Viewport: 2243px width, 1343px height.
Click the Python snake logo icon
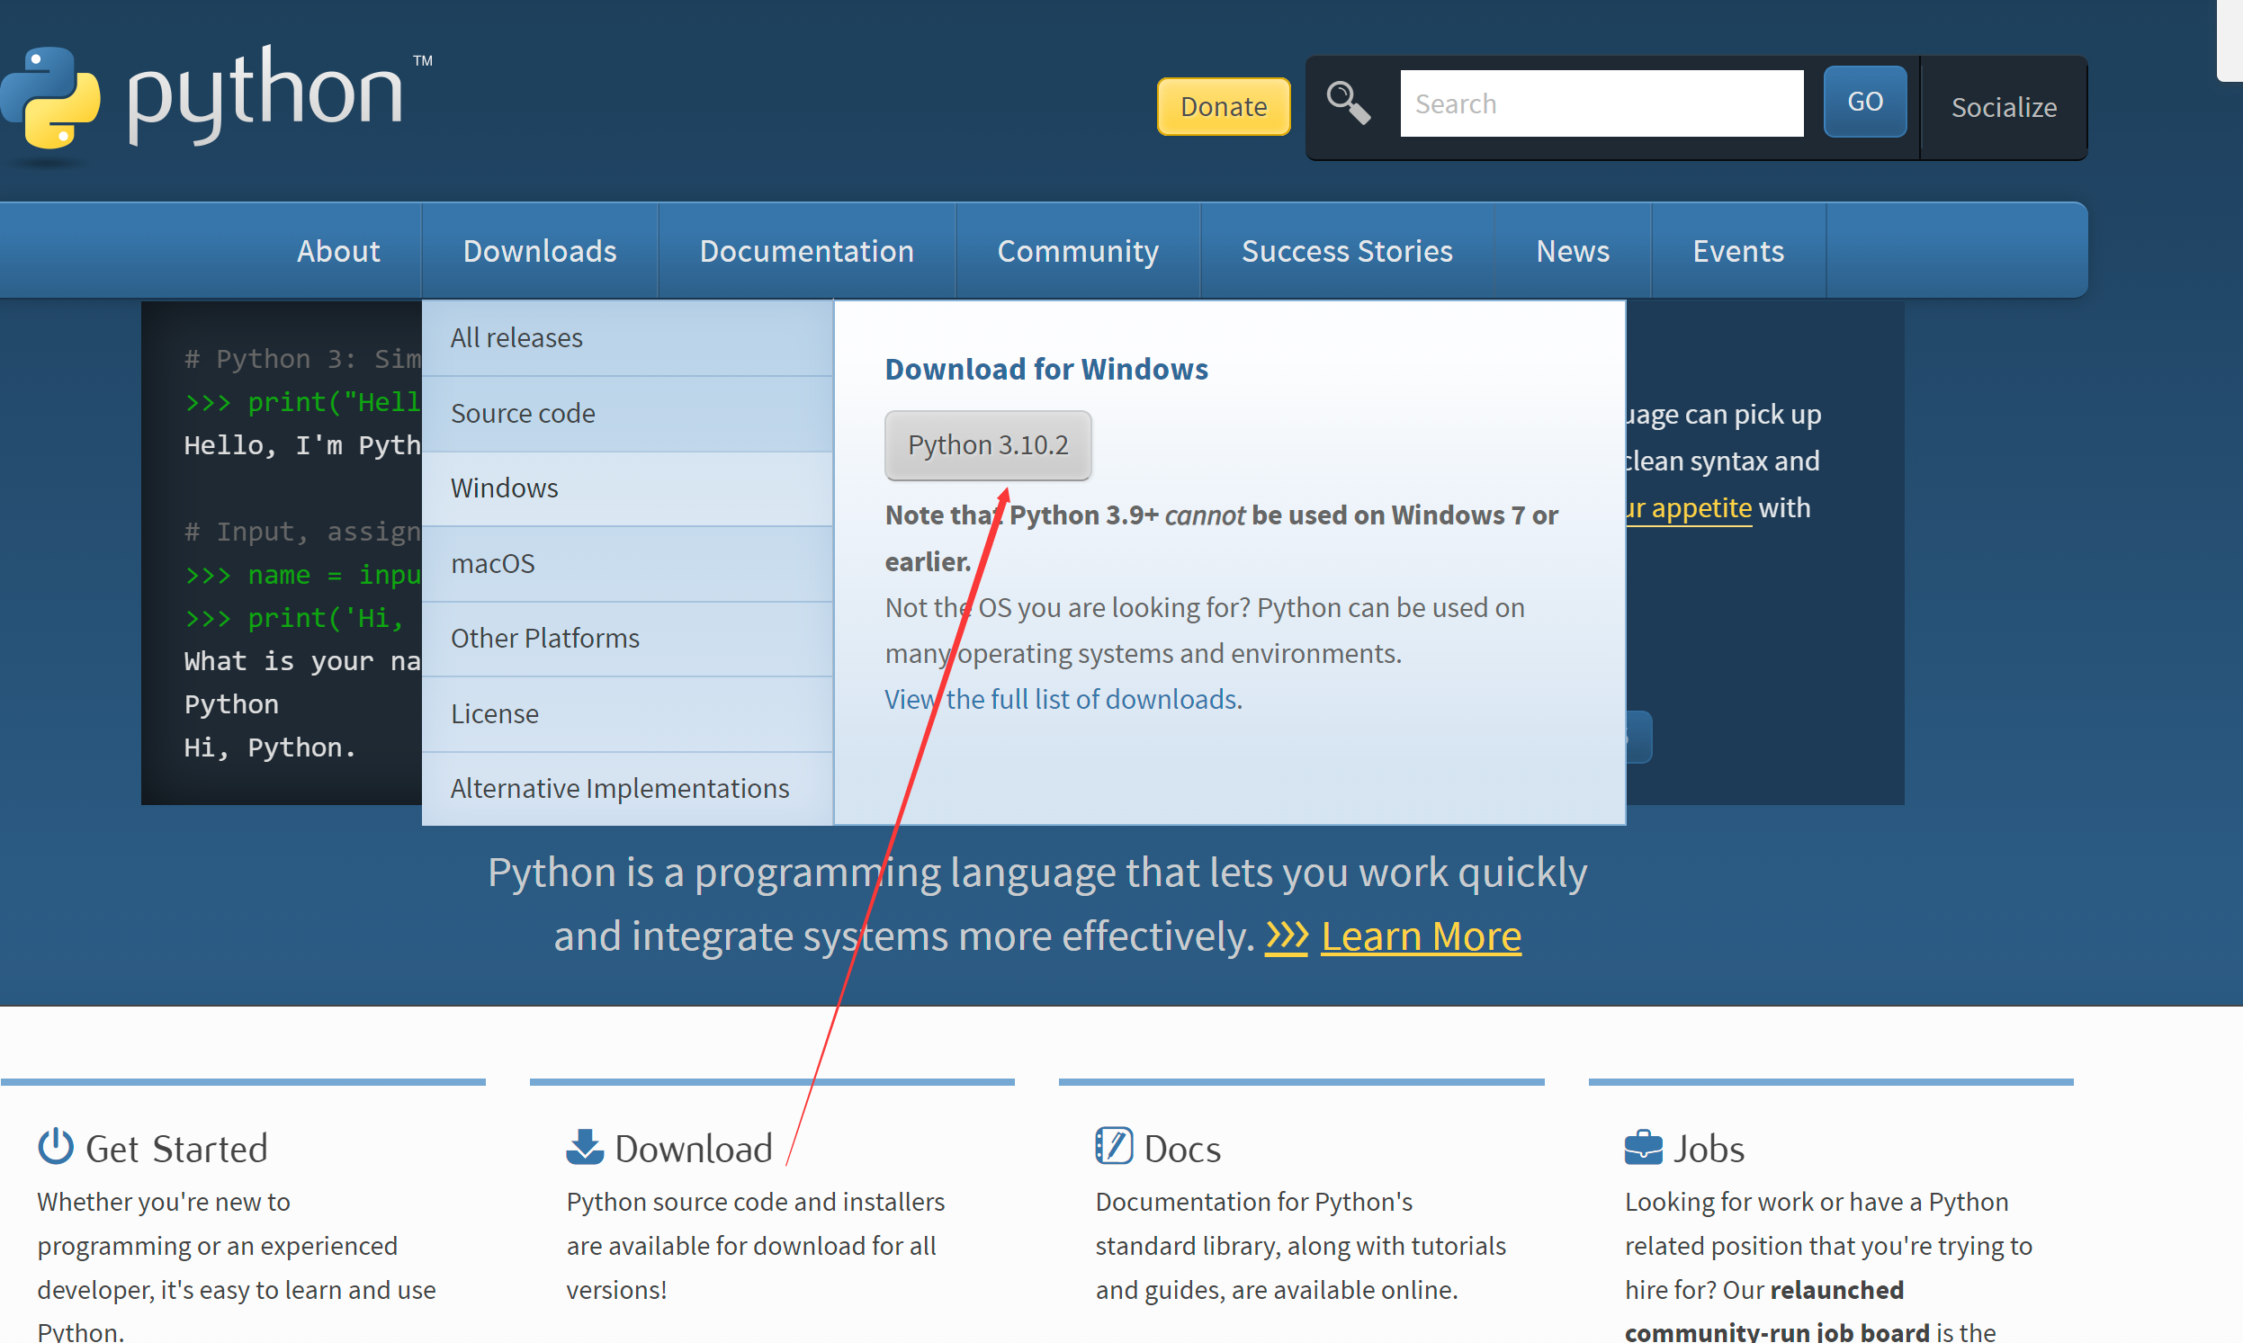tap(50, 98)
